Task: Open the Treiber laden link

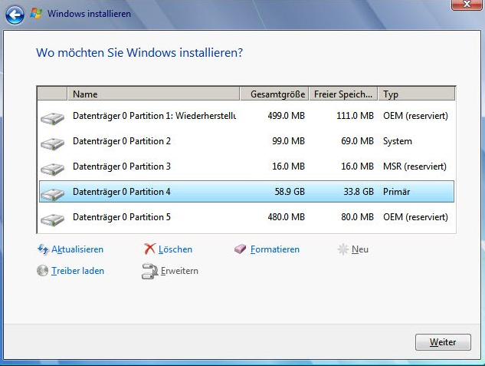Action: click(x=77, y=271)
